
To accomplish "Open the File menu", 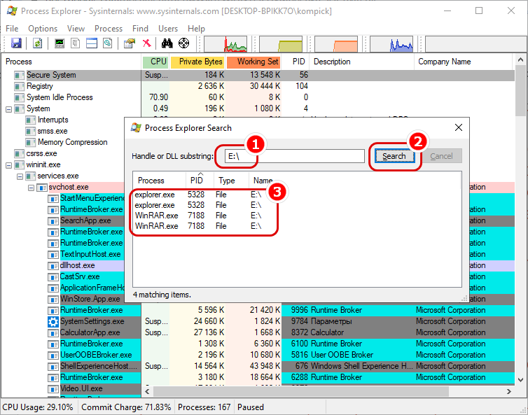I will coord(12,29).
